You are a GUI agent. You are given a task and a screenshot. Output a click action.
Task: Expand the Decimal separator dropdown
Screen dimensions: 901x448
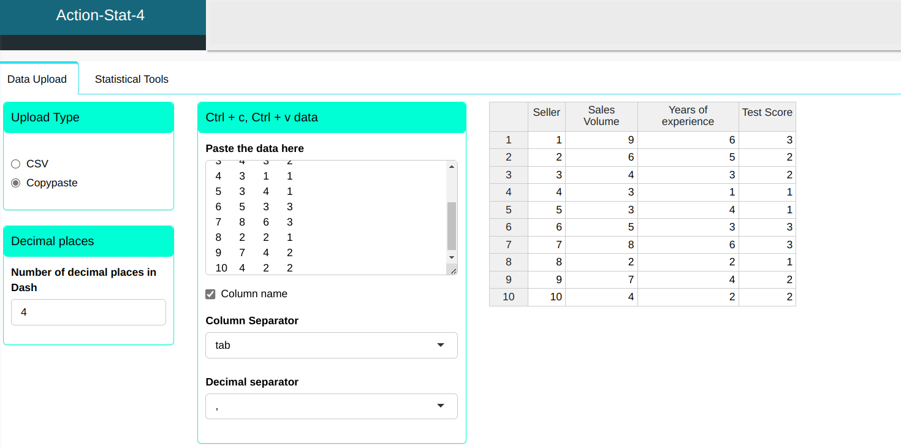click(x=331, y=406)
